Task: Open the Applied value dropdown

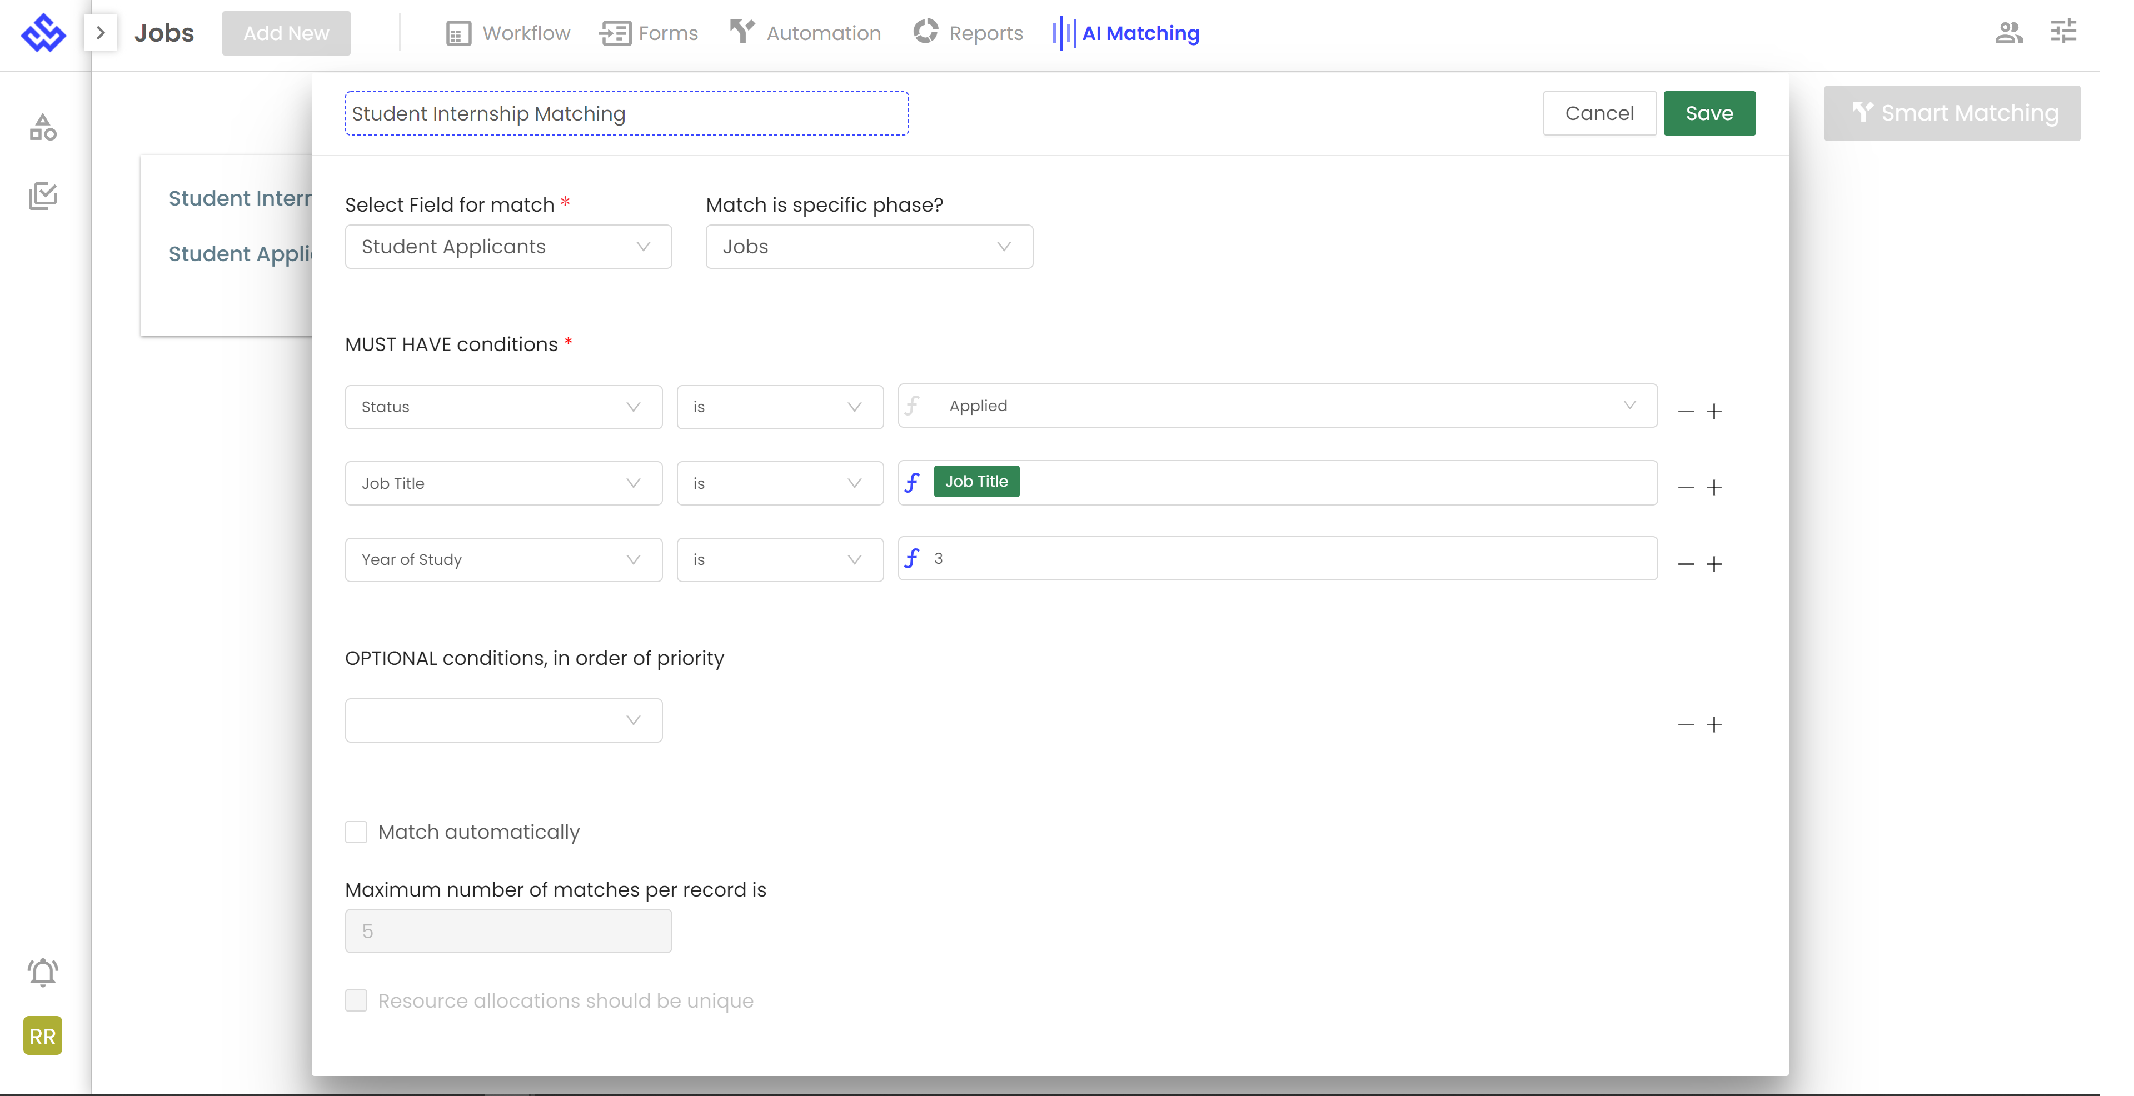Action: tap(1277, 406)
